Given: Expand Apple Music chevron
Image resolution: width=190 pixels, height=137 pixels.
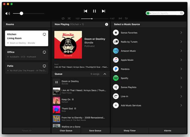Looking at the screenshot, I should [181, 60].
